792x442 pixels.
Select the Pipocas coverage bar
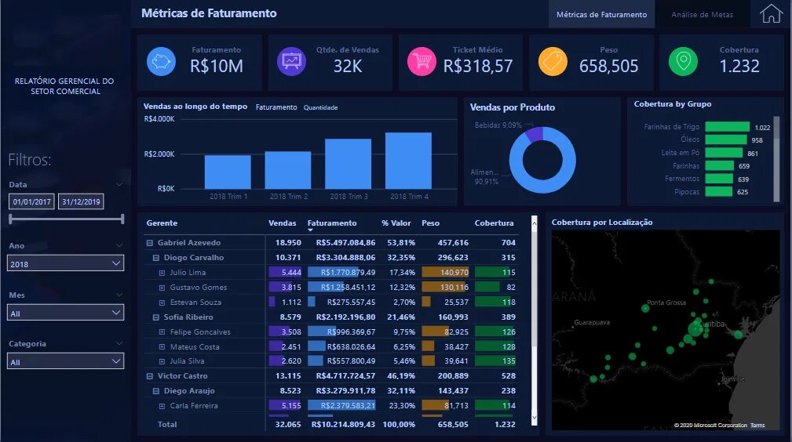tap(719, 192)
